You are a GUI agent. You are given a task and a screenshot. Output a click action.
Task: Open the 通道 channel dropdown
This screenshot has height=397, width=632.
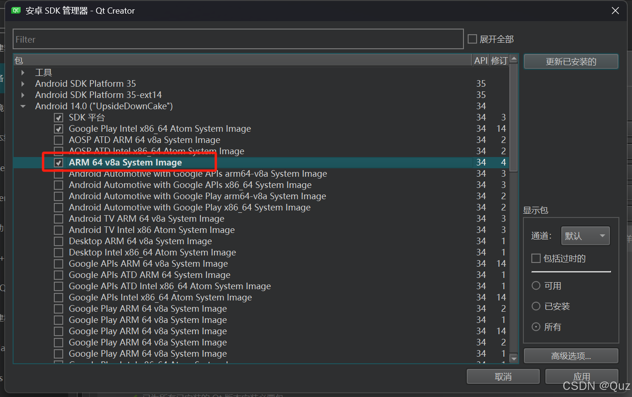[585, 235]
